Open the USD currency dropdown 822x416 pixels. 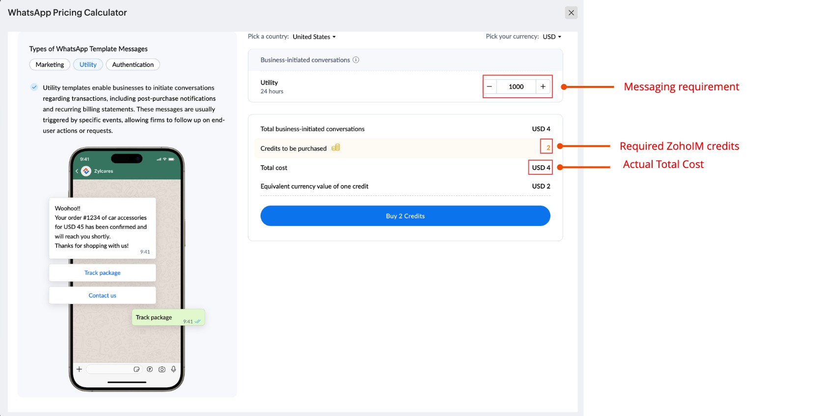pos(552,37)
